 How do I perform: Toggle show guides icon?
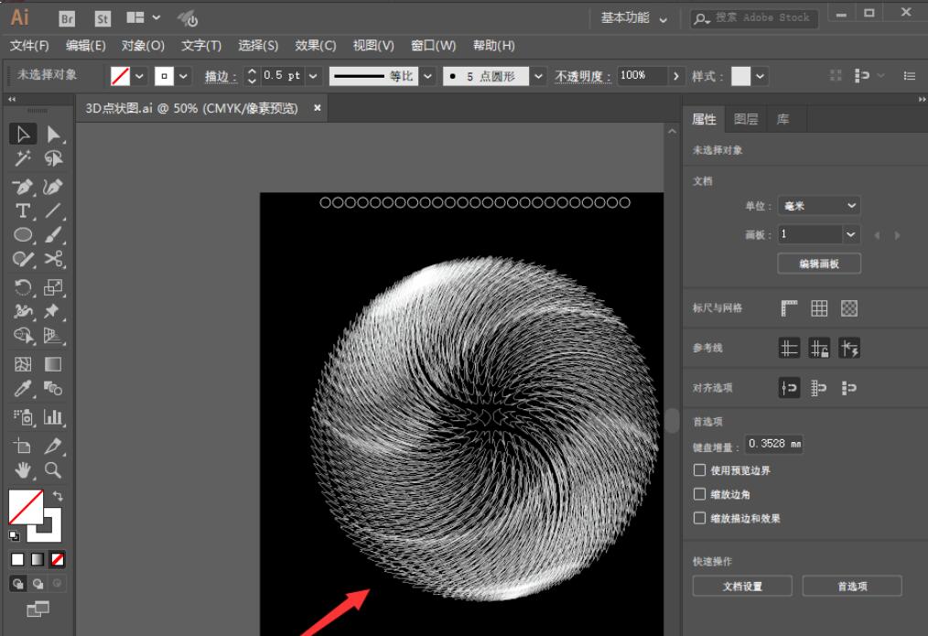[789, 348]
